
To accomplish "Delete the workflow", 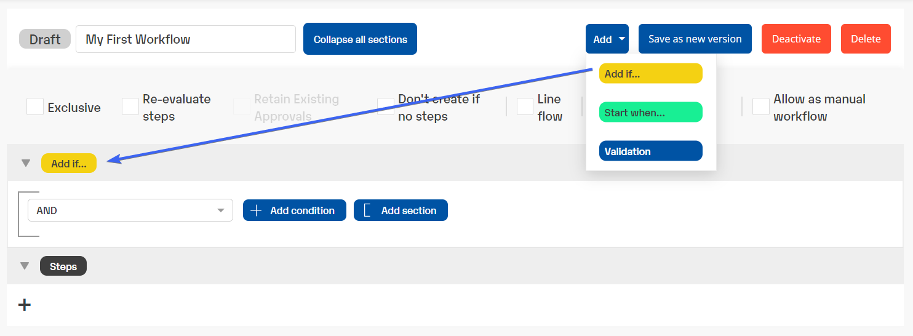I will [x=866, y=39].
